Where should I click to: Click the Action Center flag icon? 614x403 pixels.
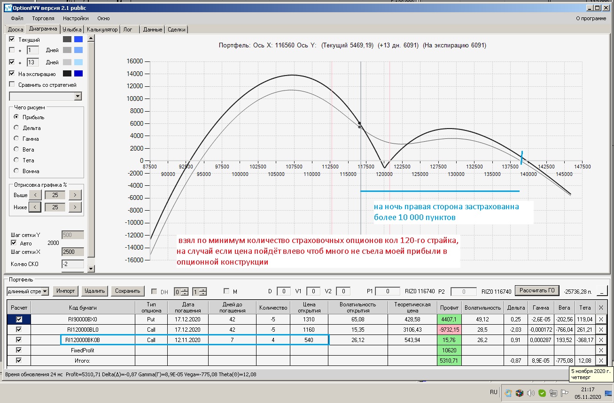click(565, 393)
